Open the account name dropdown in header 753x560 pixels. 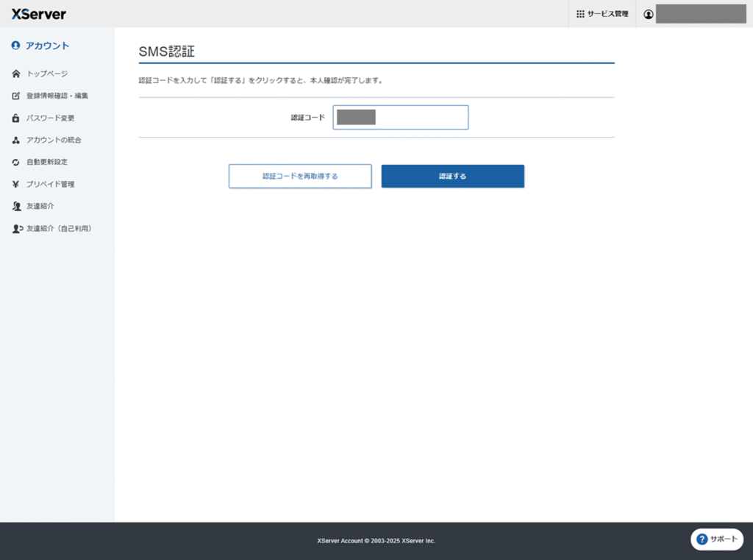pyautogui.click(x=700, y=14)
